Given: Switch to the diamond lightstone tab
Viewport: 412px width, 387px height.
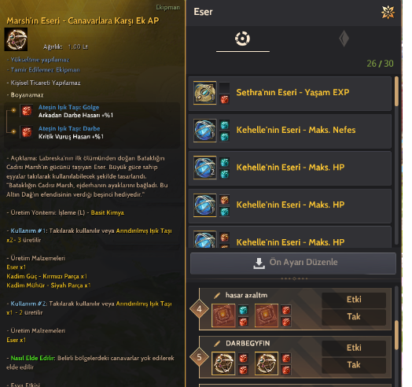Looking at the screenshot, I should (344, 39).
